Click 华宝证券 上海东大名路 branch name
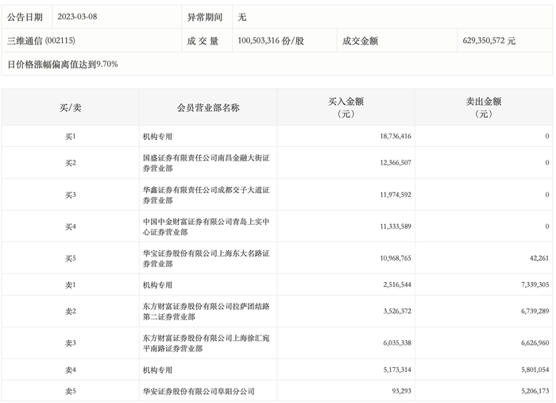 pyautogui.click(x=206, y=258)
